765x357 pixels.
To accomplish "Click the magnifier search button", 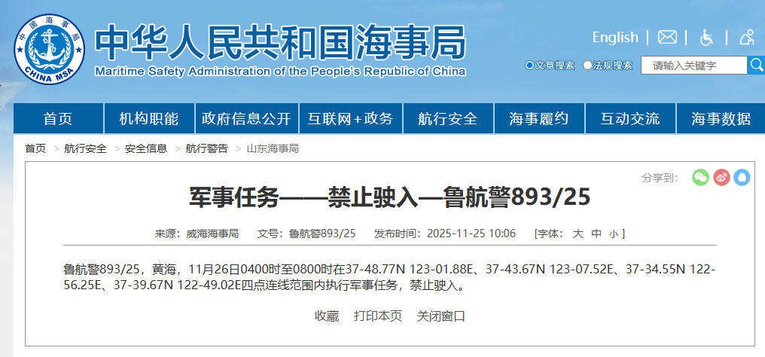I will click(756, 66).
